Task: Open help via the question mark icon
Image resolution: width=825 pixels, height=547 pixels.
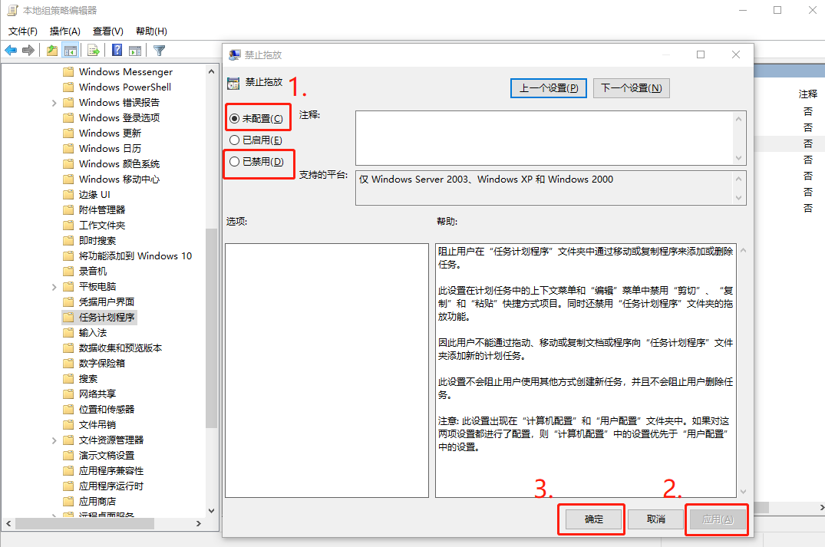Action: pyautogui.click(x=117, y=51)
